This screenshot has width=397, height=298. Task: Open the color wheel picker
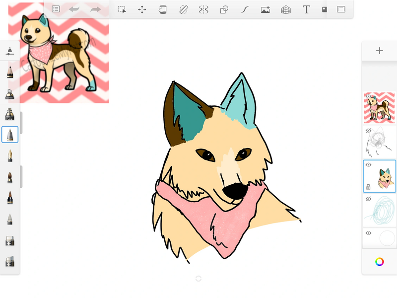380,261
